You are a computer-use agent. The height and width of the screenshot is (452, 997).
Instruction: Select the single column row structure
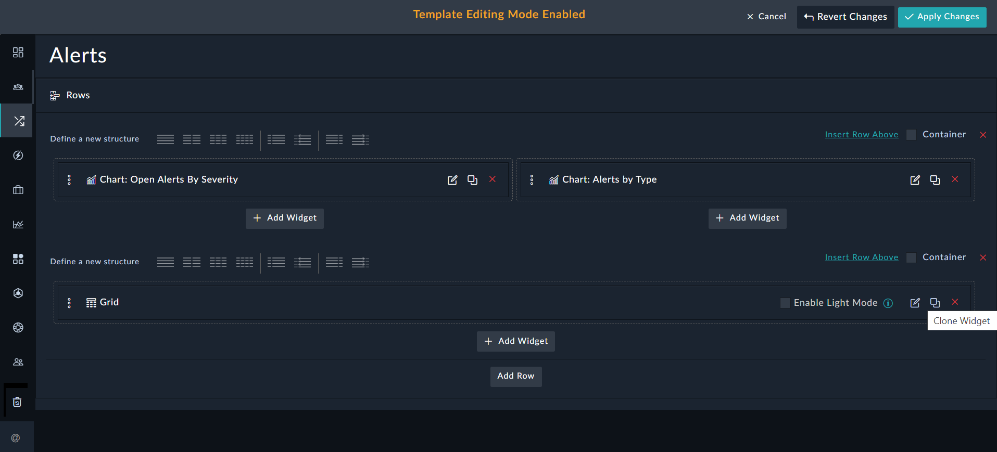[x=166, y=139]
